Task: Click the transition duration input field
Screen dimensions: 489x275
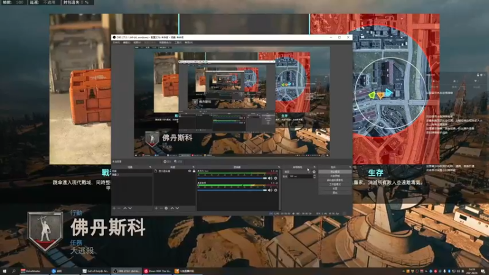Action: tap(300, 177)
